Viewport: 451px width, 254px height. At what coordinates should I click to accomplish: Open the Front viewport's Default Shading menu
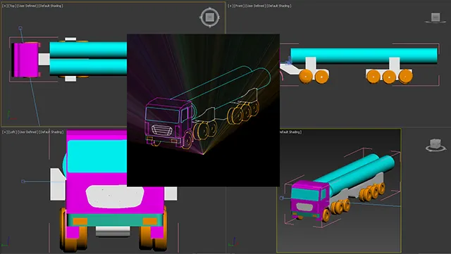(x=279, y=6)
